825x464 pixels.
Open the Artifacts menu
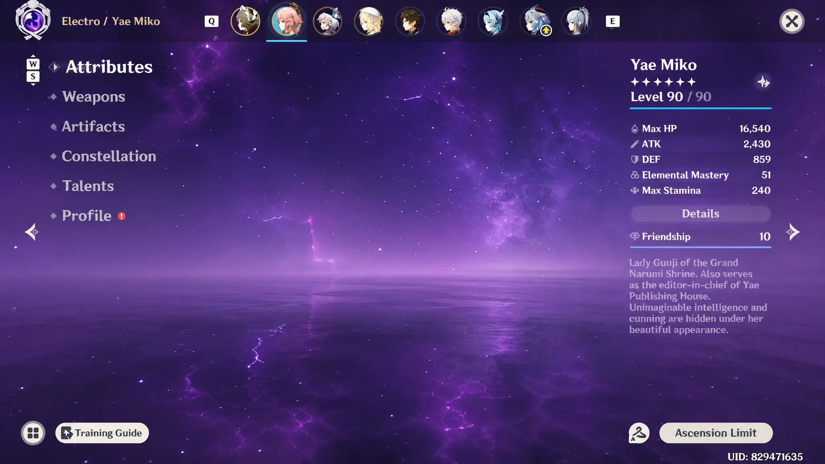click(93, 126)
